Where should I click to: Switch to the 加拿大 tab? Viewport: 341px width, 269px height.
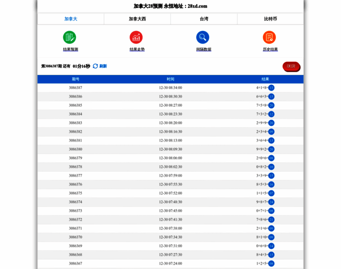click(x=71, y=19)
